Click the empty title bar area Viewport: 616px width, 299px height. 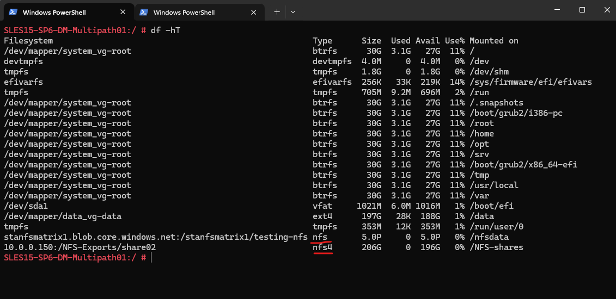[420, 10]
